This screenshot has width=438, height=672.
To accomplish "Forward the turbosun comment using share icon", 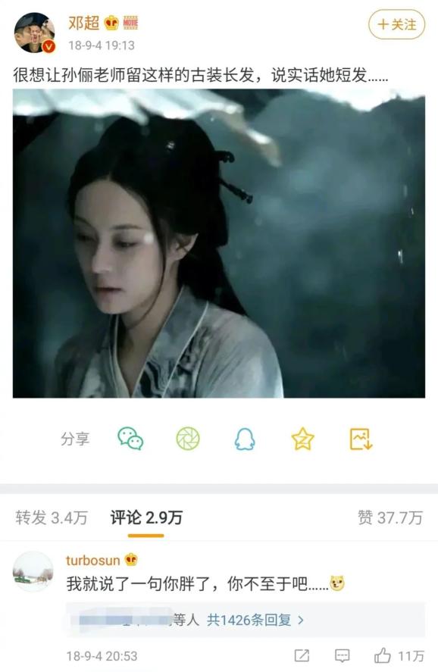I will pos(302,655).
